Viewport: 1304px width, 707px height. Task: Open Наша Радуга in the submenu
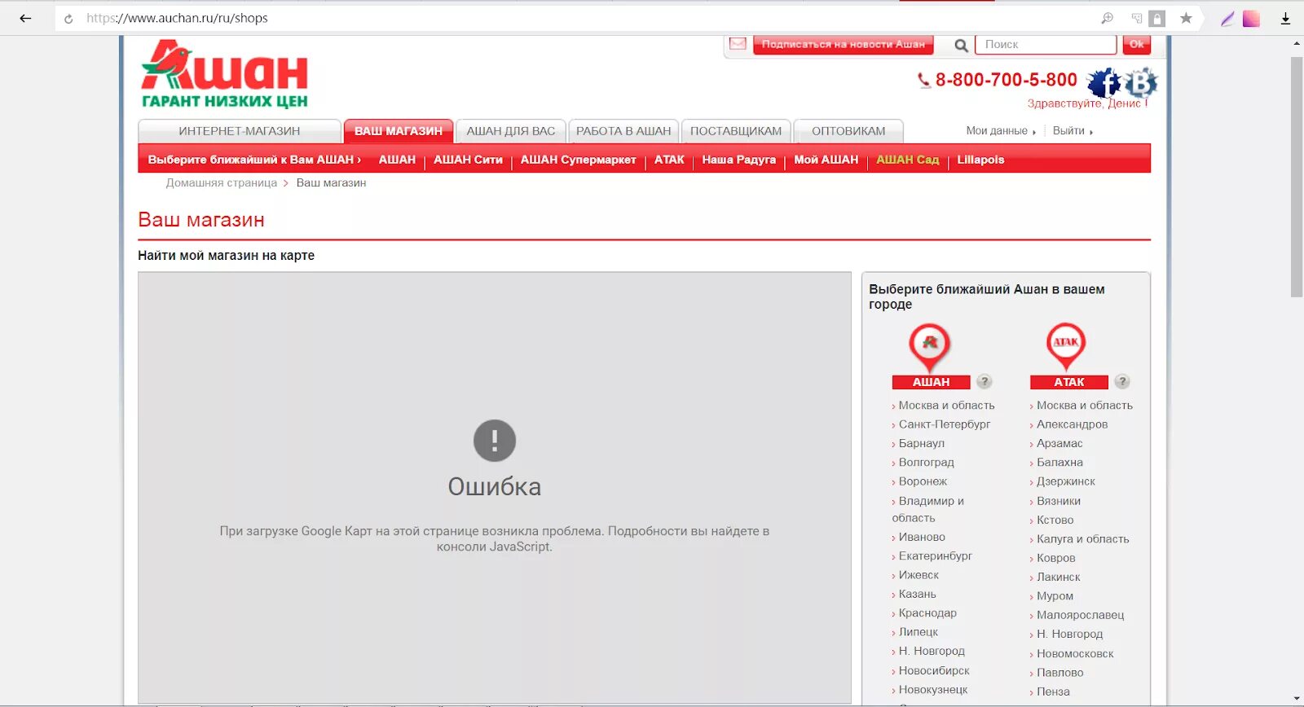click(x=739, y=160)
